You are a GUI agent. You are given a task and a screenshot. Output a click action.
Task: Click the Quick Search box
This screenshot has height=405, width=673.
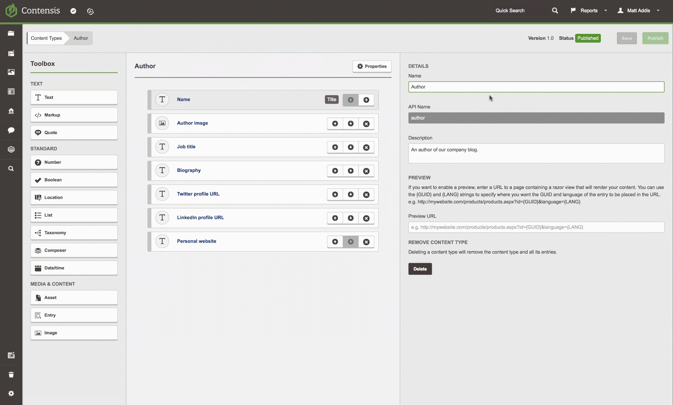click(519, 11)
